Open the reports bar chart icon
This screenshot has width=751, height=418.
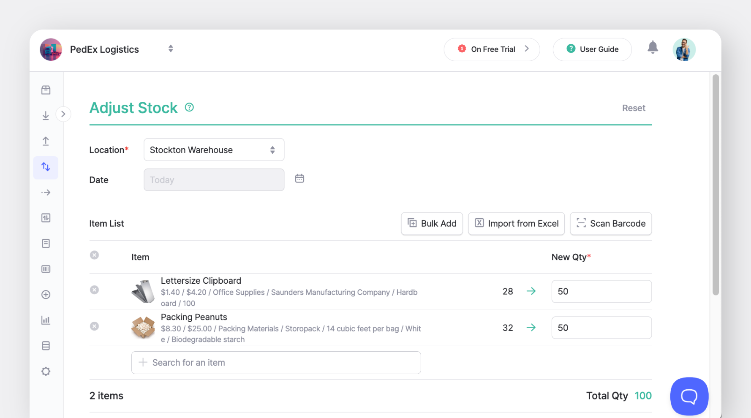point(46,320)
